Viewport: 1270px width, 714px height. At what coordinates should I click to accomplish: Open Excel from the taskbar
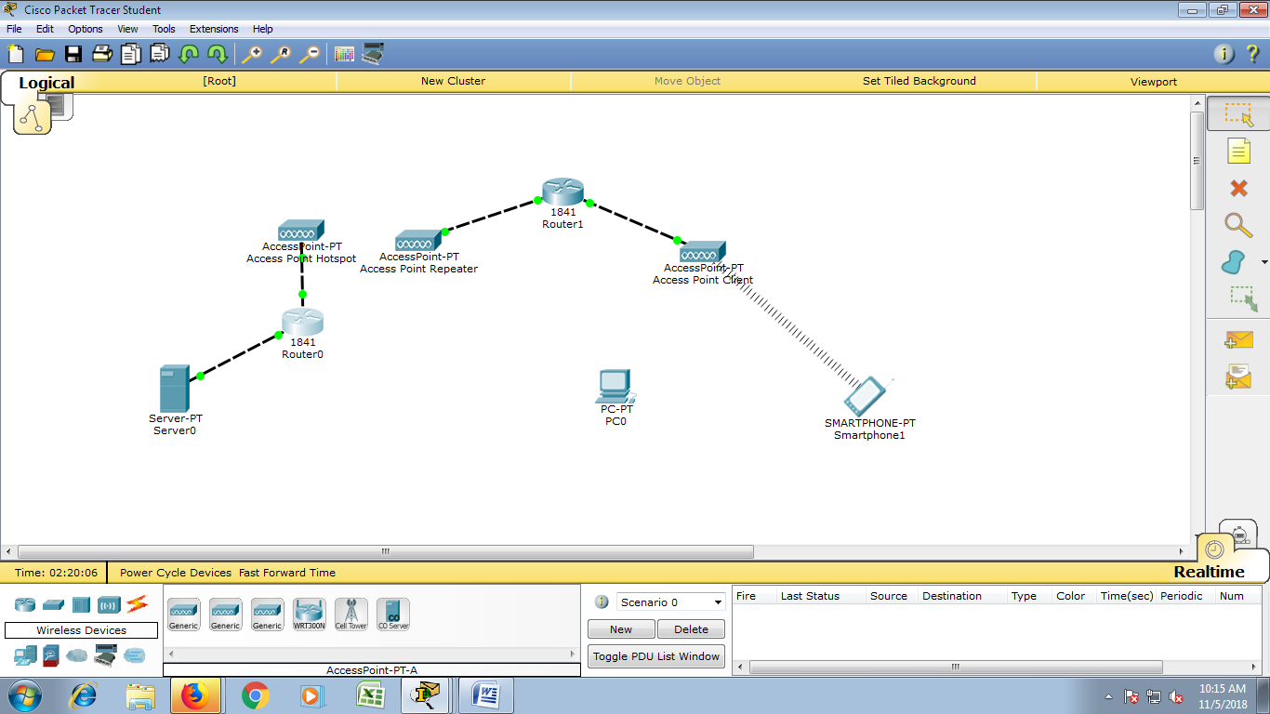click(x=371, y=695)
